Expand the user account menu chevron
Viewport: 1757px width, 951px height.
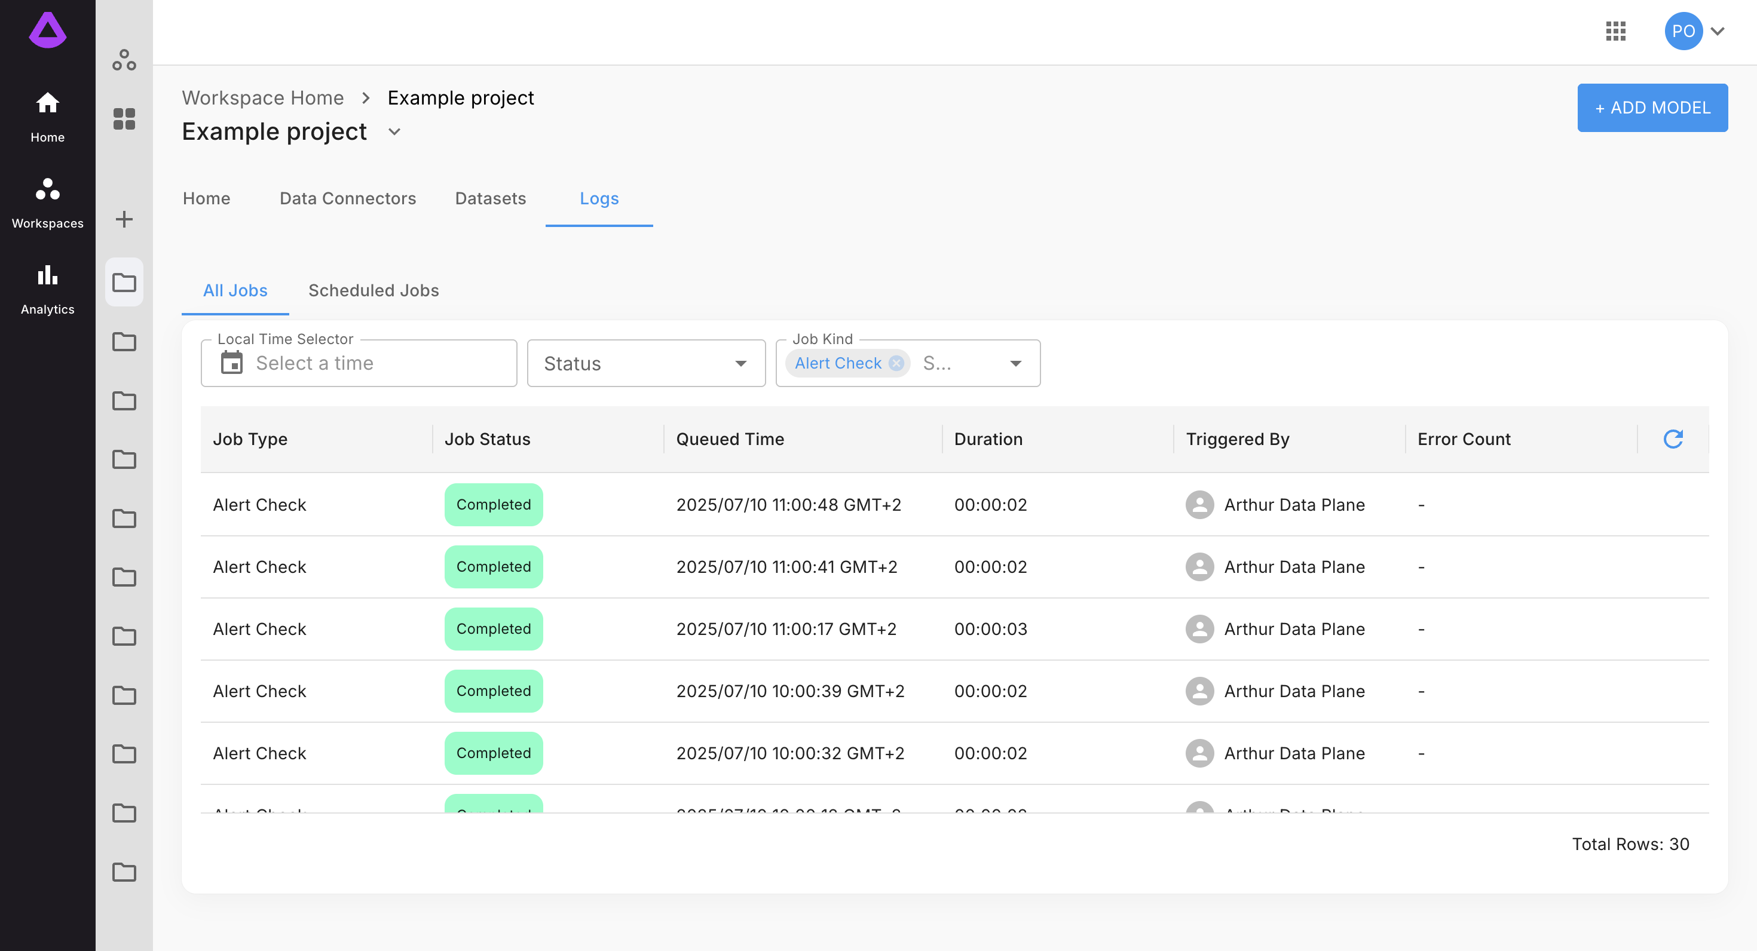[1718, 30]
